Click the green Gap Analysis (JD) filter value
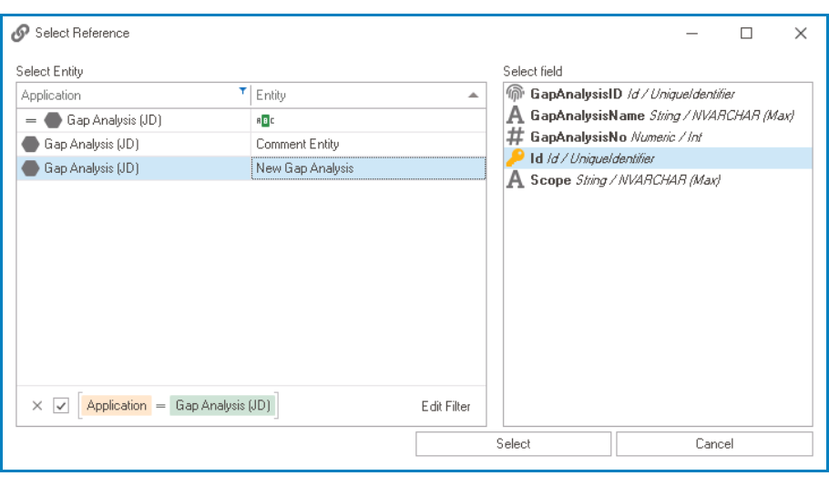 click(x=223, y=406)
